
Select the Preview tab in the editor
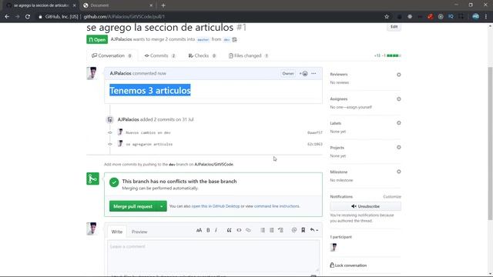tap(139, 232)
